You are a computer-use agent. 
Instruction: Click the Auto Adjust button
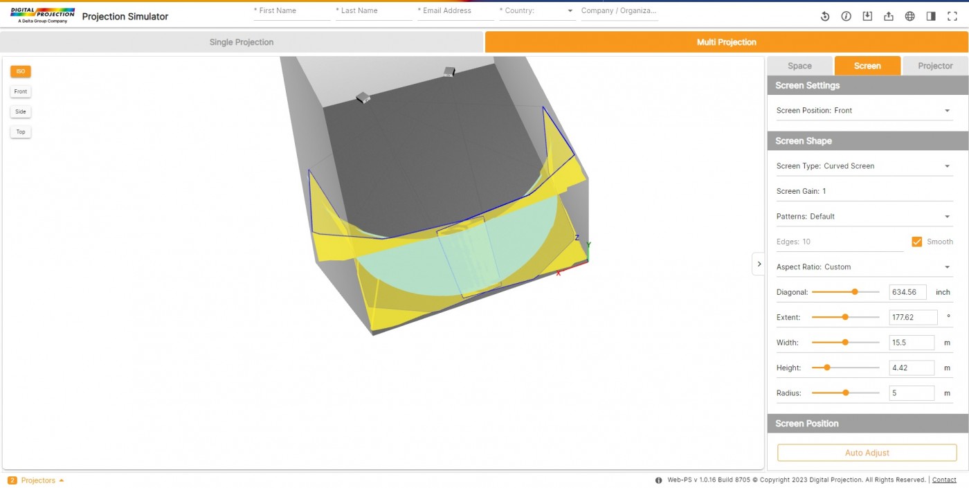pos(867,453)
